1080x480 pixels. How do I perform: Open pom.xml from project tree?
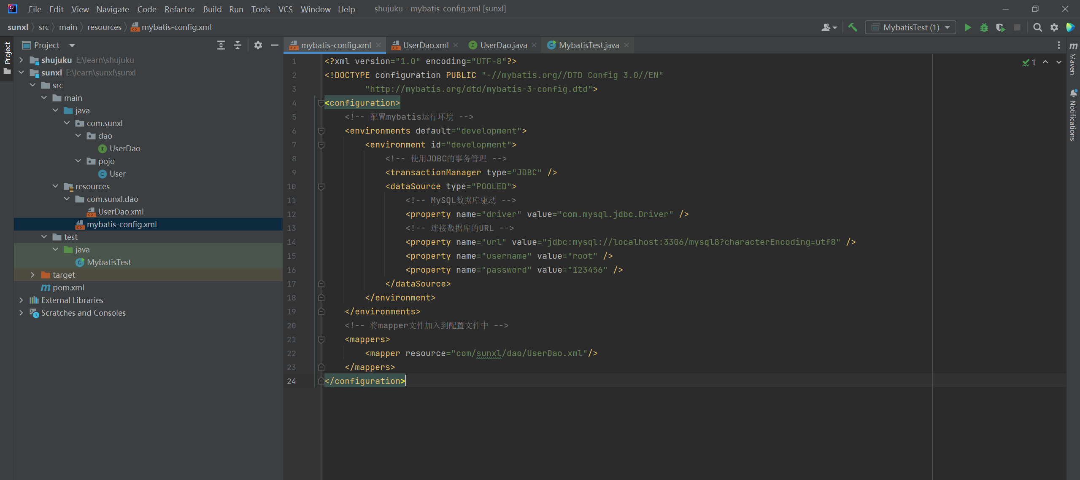[68, 287]
